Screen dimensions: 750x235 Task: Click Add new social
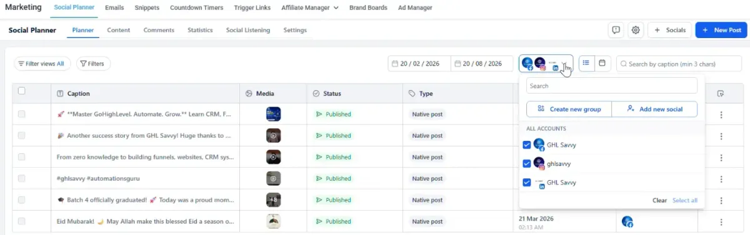(654, 109)
